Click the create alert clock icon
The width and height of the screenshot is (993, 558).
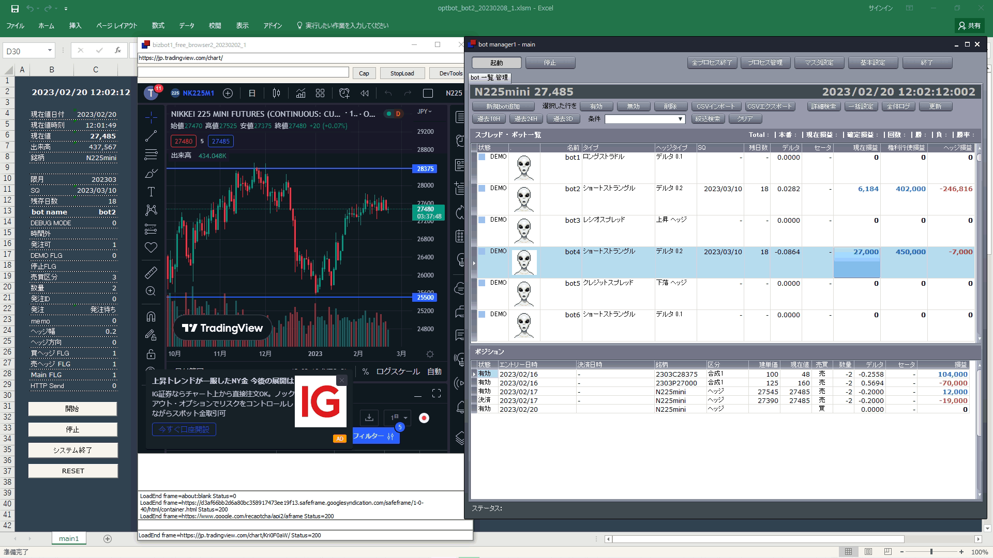tap(344, 93)
